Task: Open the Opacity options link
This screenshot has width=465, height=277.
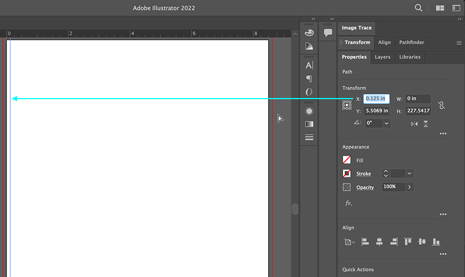Action: 365,187
